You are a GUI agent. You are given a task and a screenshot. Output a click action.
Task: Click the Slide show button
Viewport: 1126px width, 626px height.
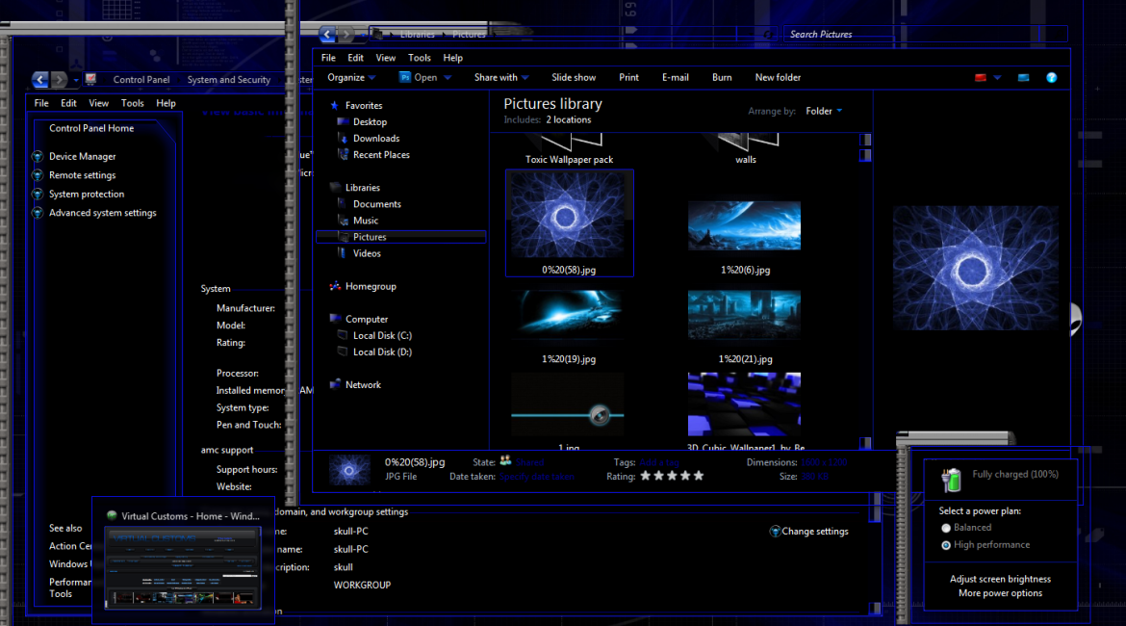pyautogui.click(x=574, y=78)
